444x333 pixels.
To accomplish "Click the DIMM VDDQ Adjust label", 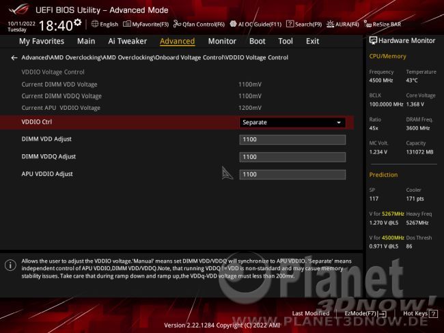I will (x=48, y=156).
